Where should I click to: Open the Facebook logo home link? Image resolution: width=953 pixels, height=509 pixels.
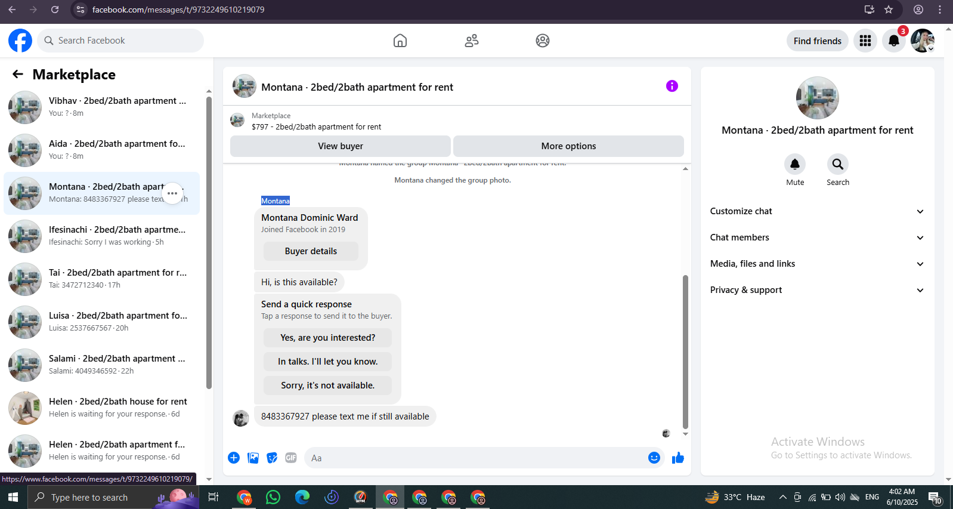(20, 41)
